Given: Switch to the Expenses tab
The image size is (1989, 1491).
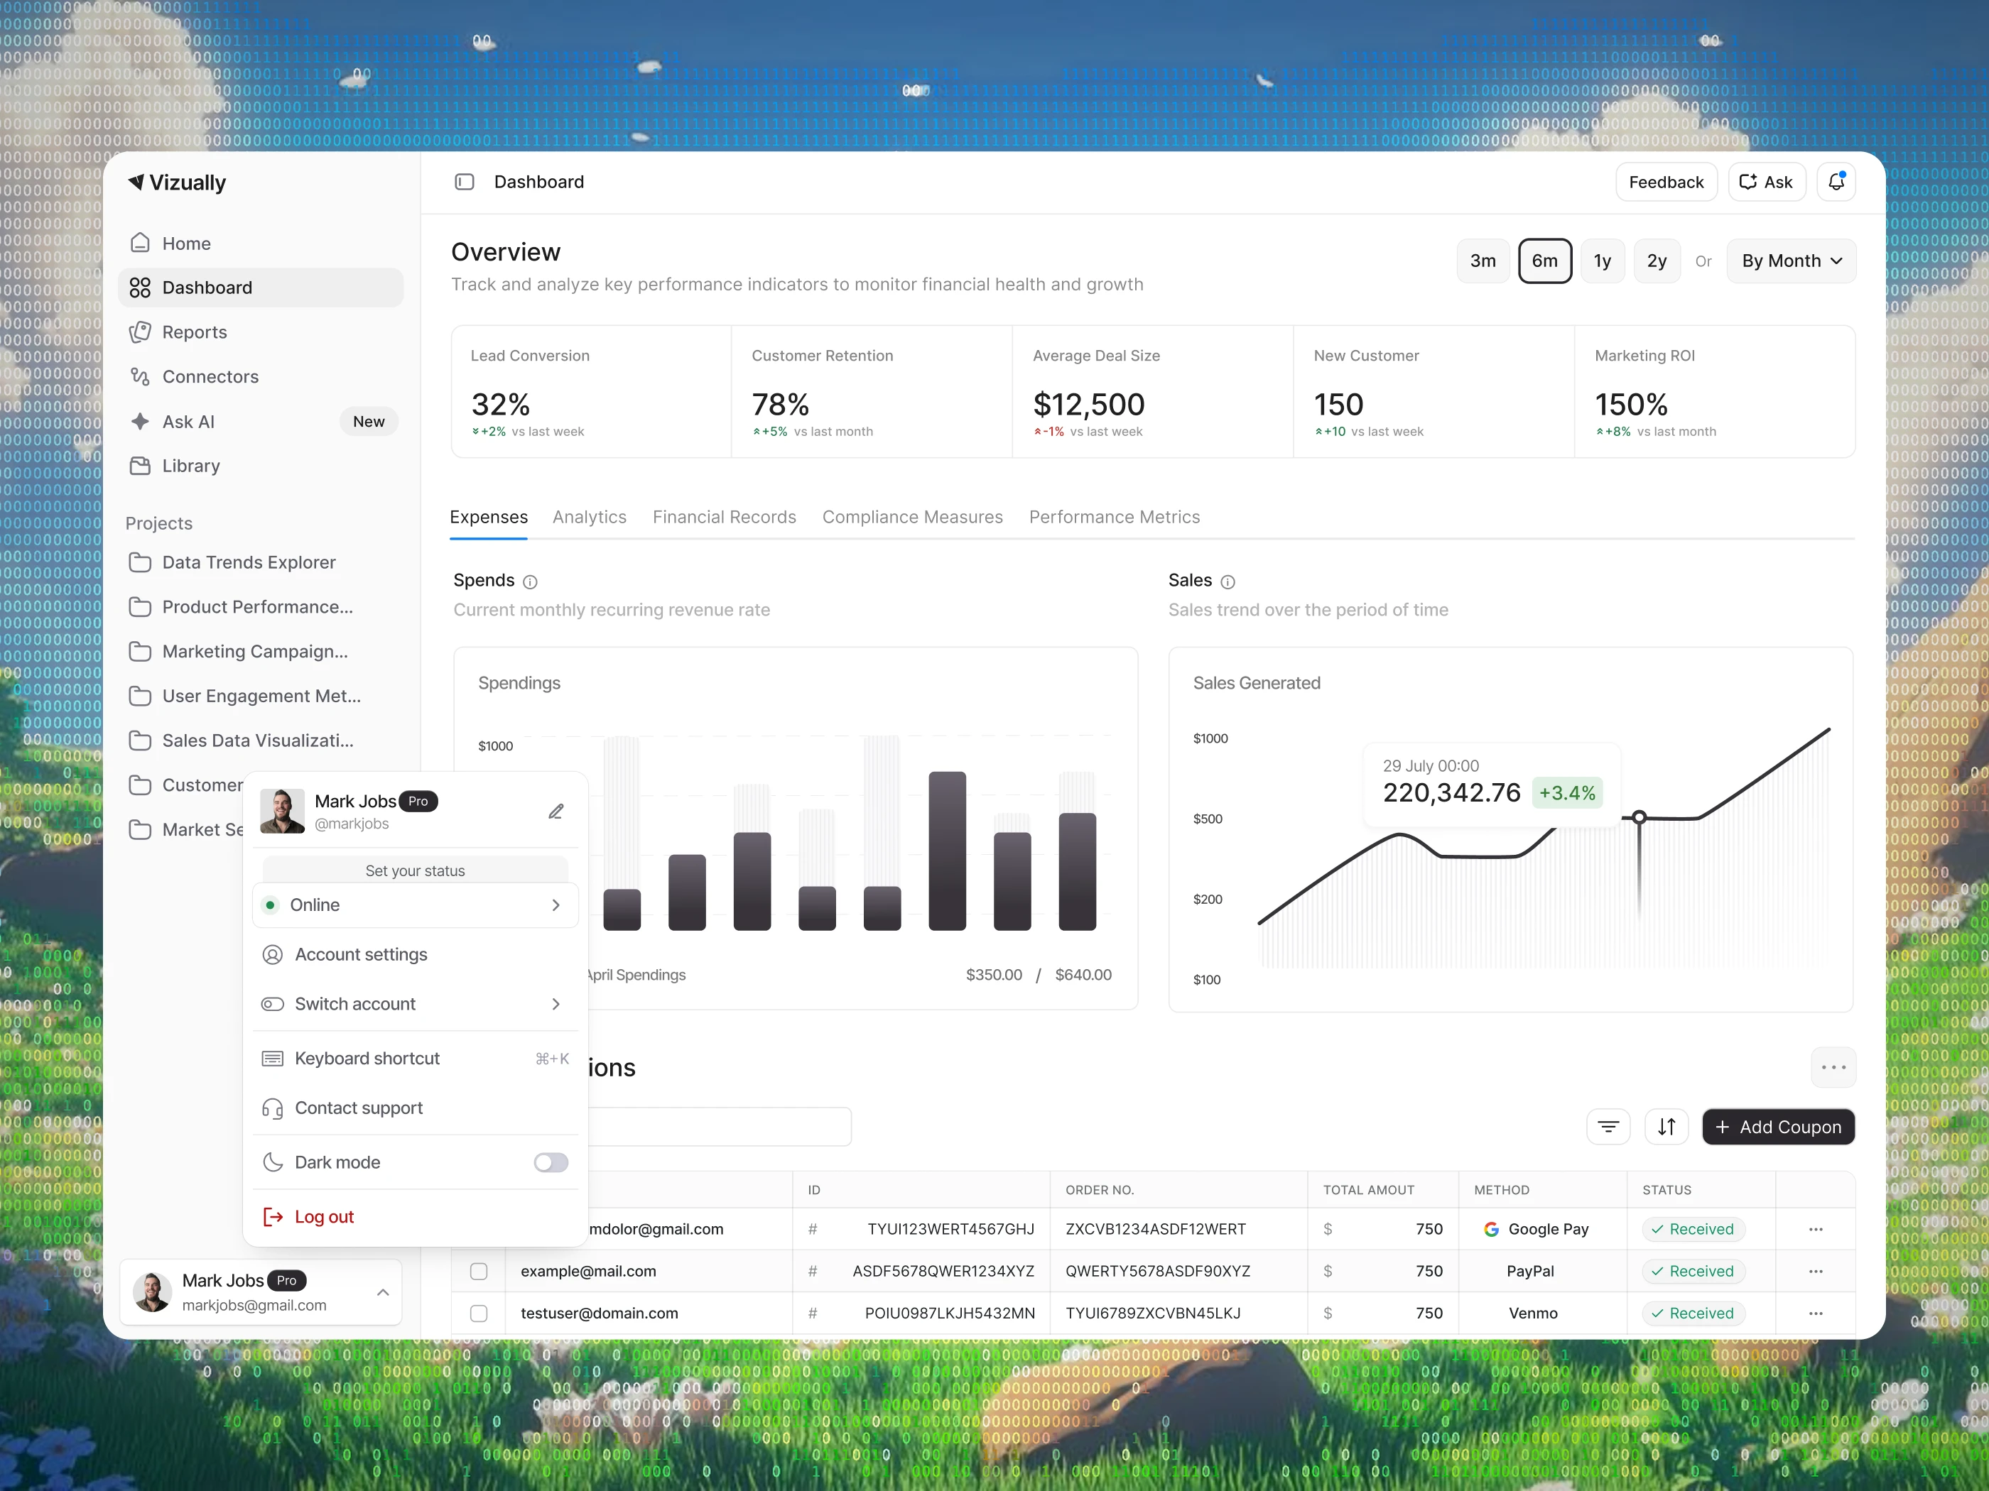Looking at the screenshot, I should (488, 517).
